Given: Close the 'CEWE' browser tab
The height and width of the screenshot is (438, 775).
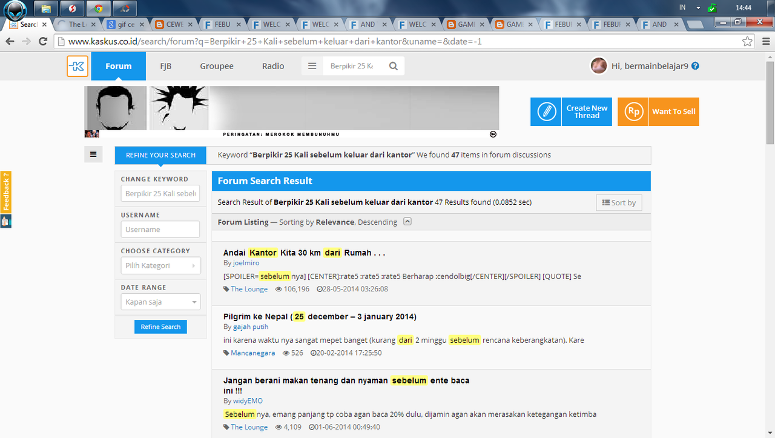Looking at the screenshot, I should [x=191, y=25].
